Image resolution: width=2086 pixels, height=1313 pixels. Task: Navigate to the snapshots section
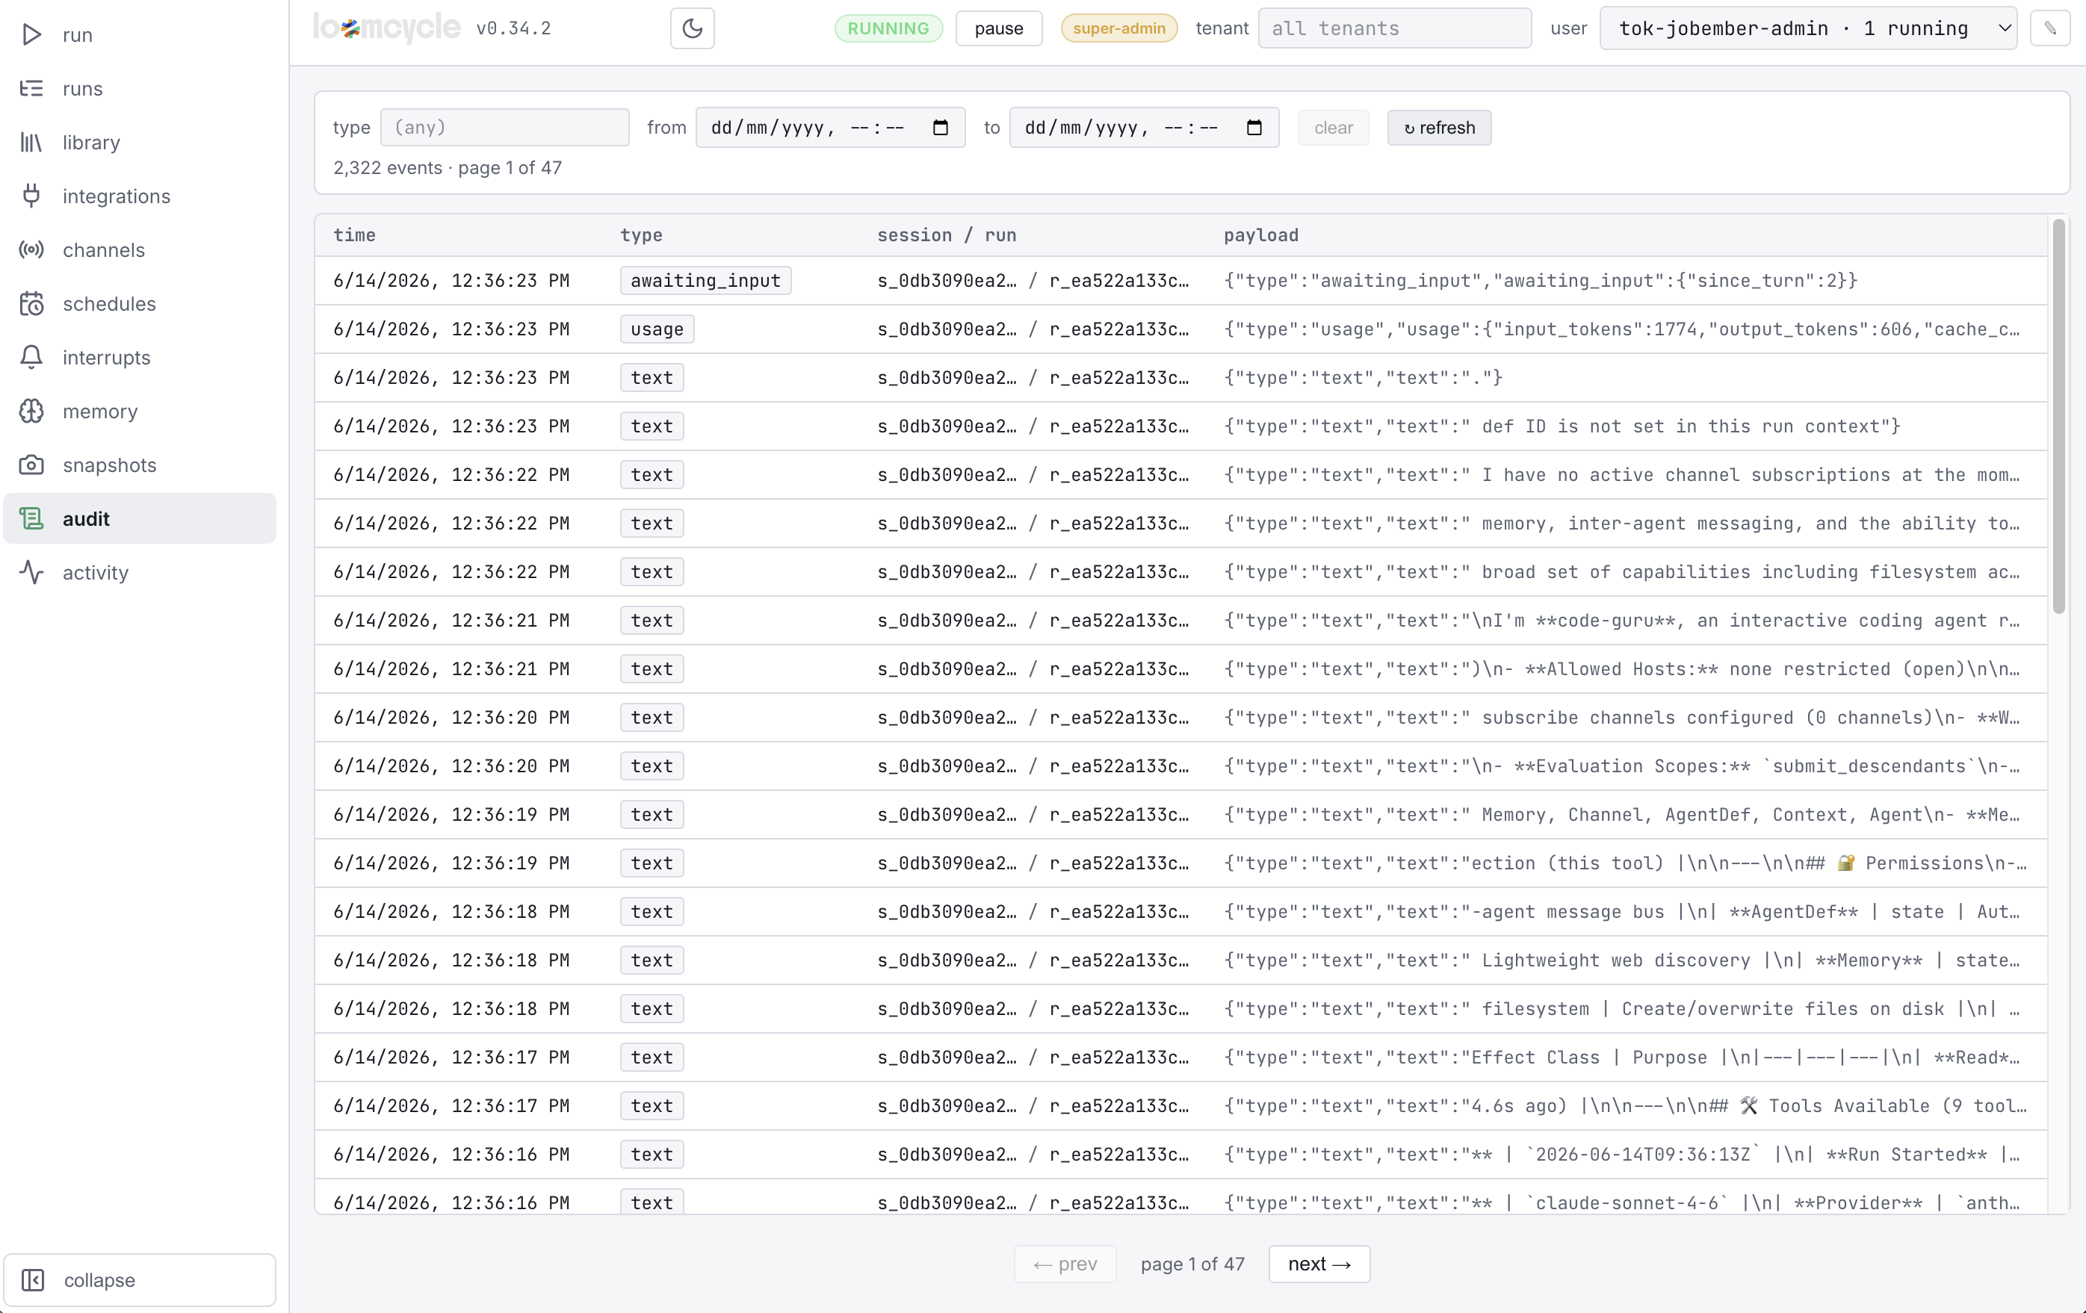[140, 465]
